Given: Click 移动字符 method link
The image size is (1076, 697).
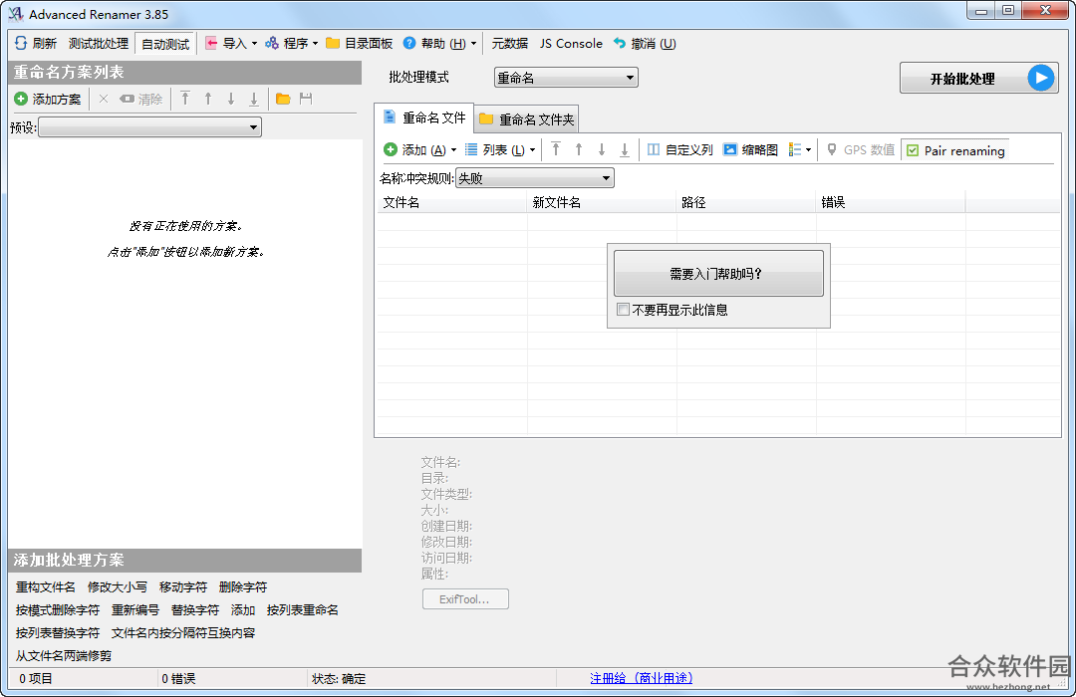Looking at the screenshot, I should click(183, 587).
